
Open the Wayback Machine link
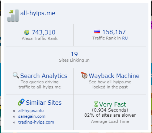coord(114,76)
